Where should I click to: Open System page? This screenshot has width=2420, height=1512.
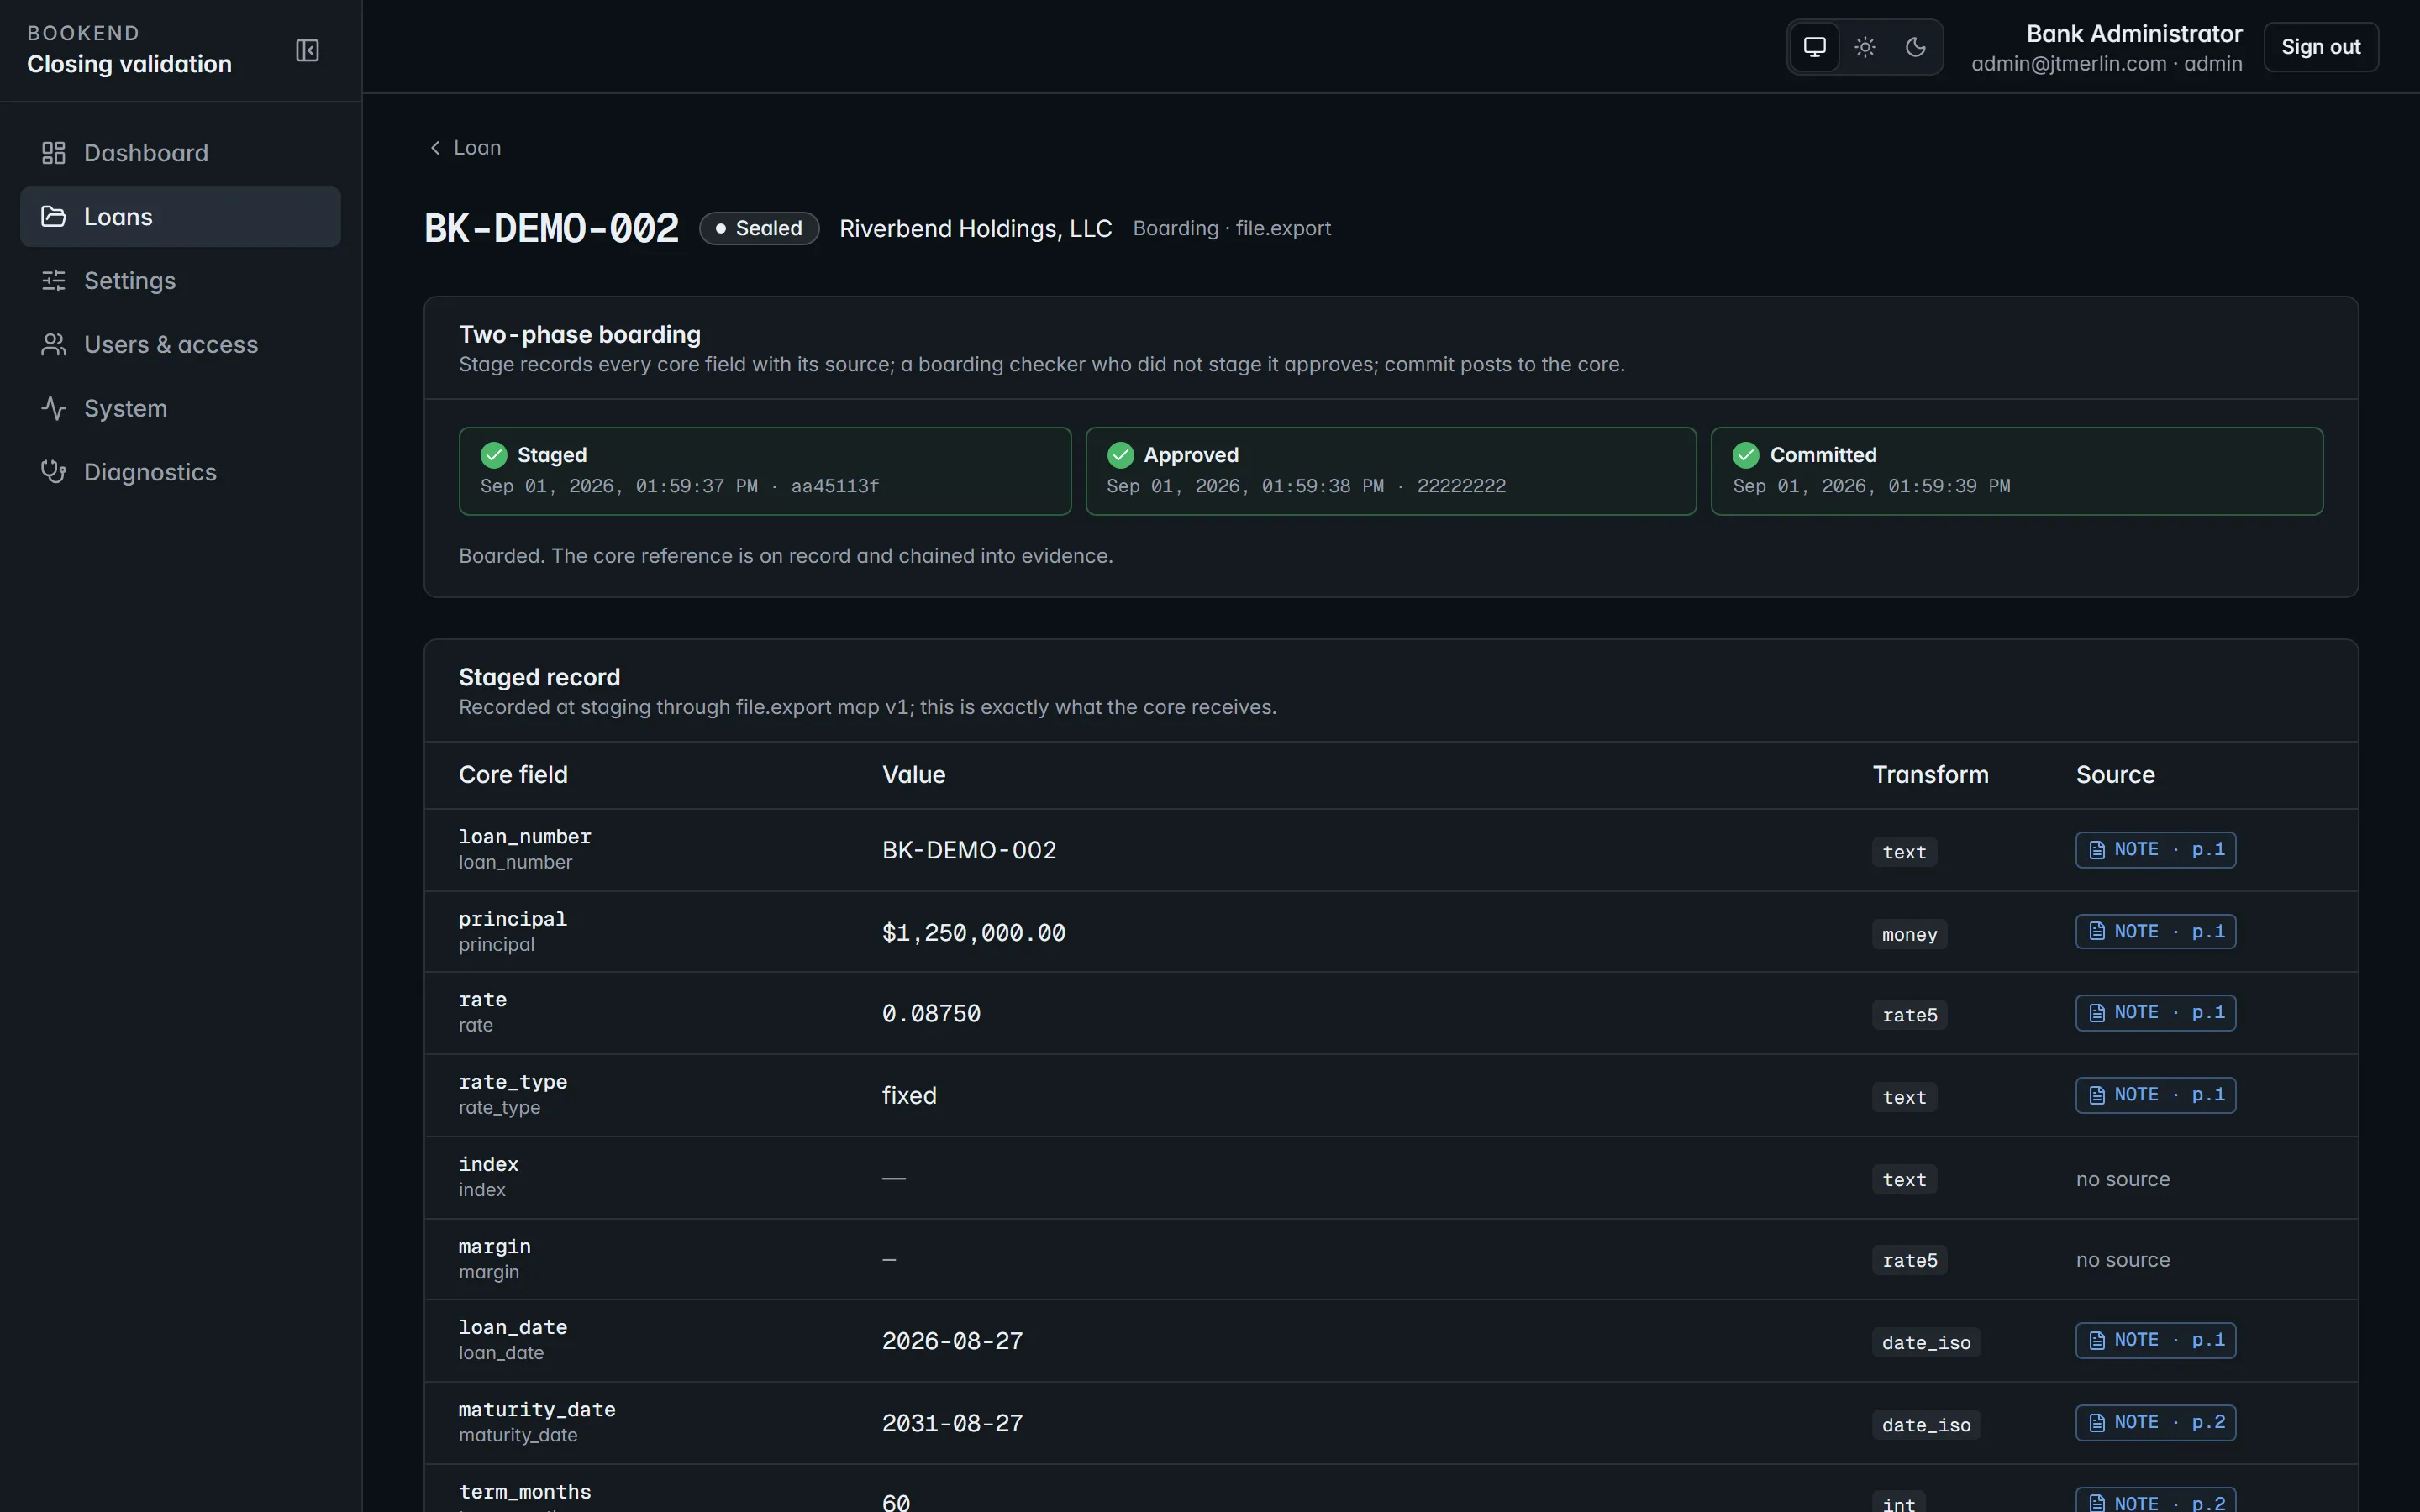pyautogui.click(x=180, y=409)
